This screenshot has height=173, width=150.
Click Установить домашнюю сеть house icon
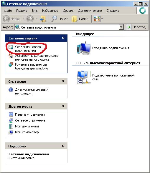11,56
